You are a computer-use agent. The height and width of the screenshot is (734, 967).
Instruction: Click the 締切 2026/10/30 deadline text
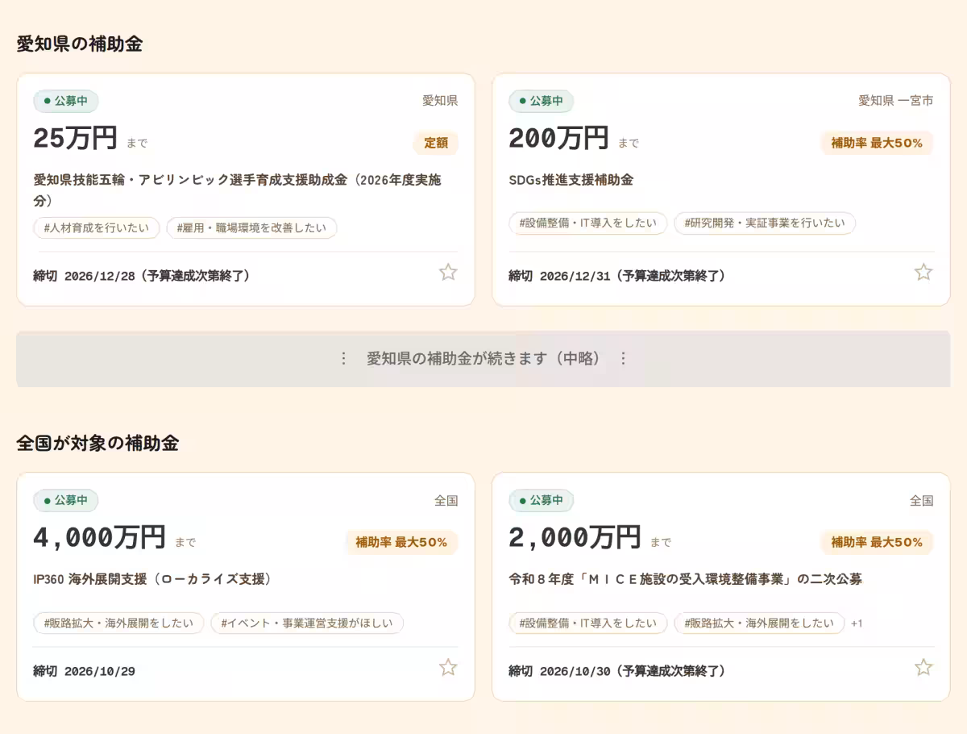click(x=617, y=671)
